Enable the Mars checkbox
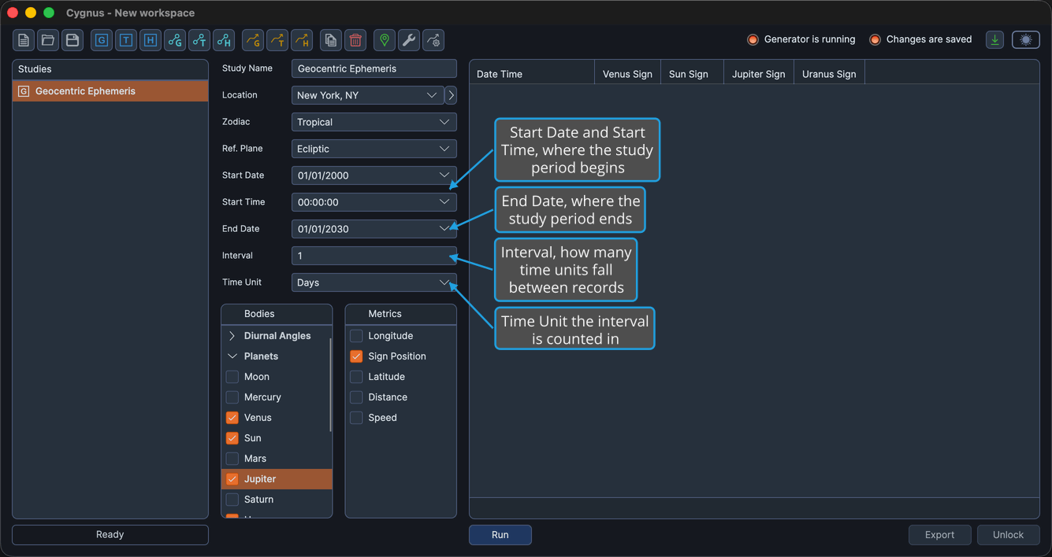The image size is (1052, 557). coord(232,459)
